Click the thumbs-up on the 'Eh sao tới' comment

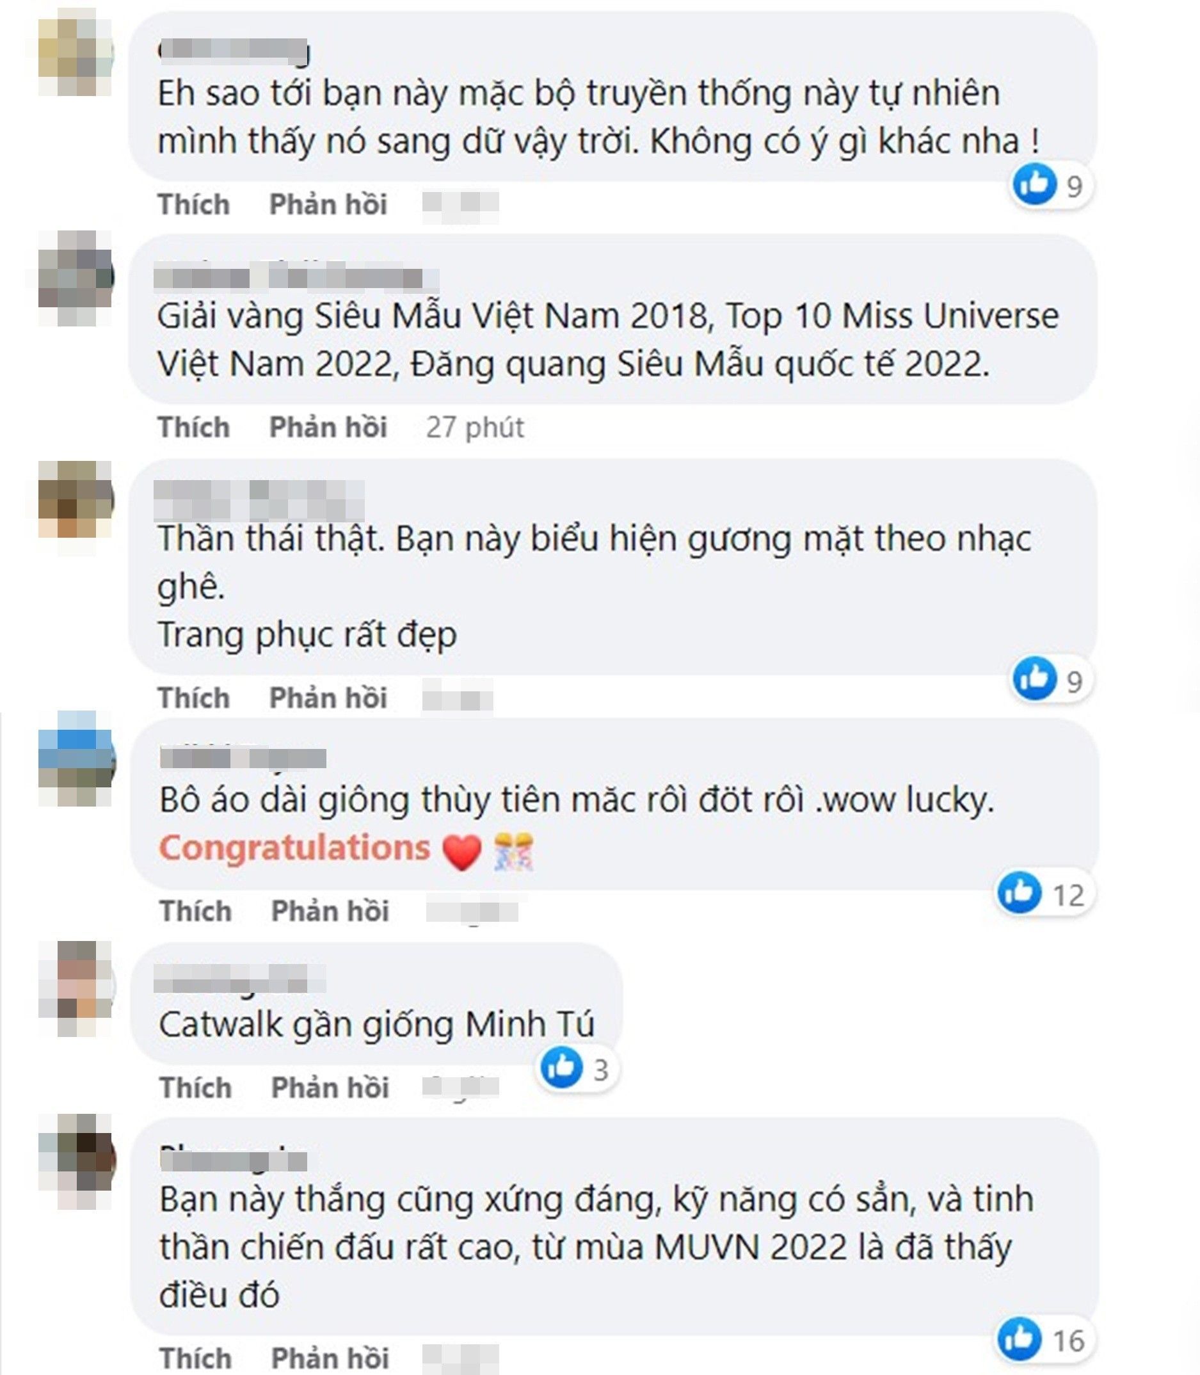pyautogui.click(x=1035, y=183)
